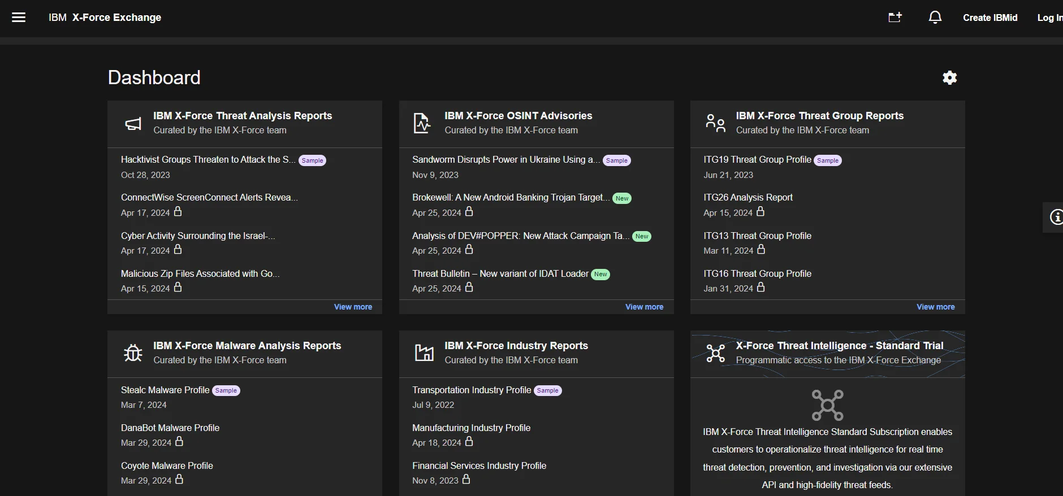Open ITG13 Threat Group Profile
Viewport: 1063px width, 496px height.
click(757, 236)
